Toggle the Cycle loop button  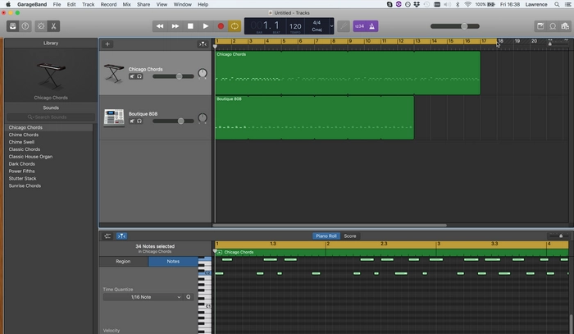click(x=235, y=26)
